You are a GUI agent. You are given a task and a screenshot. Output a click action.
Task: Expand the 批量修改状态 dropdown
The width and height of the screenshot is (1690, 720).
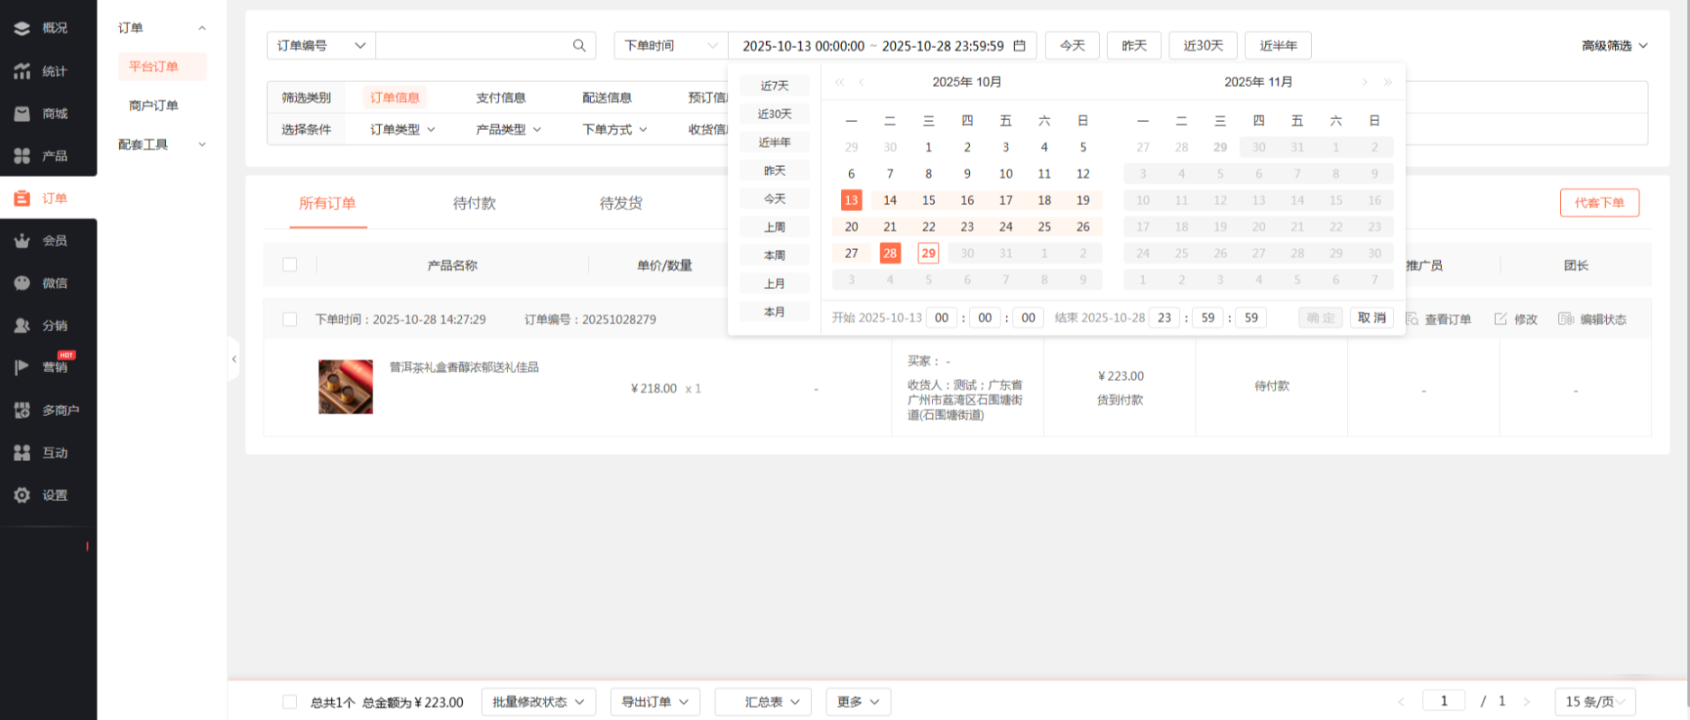pos(538,702)
